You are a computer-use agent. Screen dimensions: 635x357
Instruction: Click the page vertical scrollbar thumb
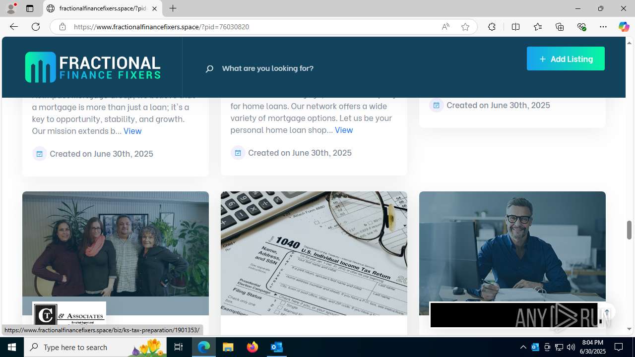[x=629, y=230]
